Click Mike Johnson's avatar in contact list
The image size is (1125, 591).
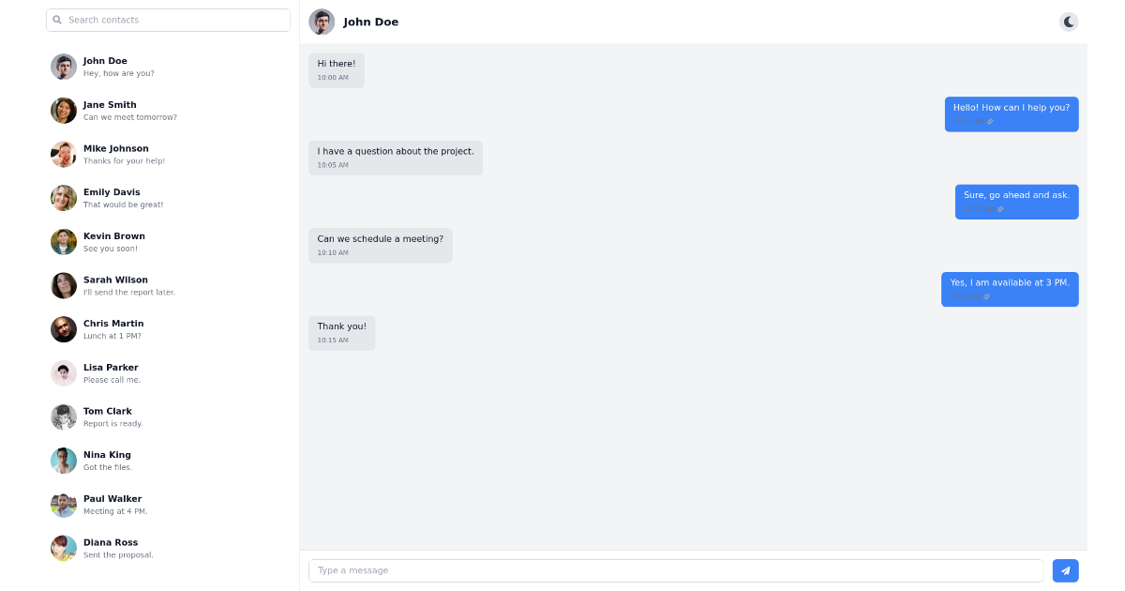click(x=64, y=155)
